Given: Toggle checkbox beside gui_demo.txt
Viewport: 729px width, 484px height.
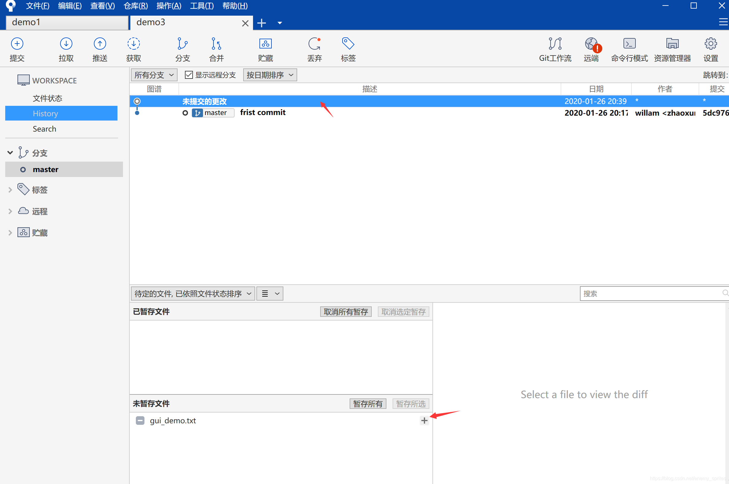Looking at the screenshot, I should (x=140, y=421).
